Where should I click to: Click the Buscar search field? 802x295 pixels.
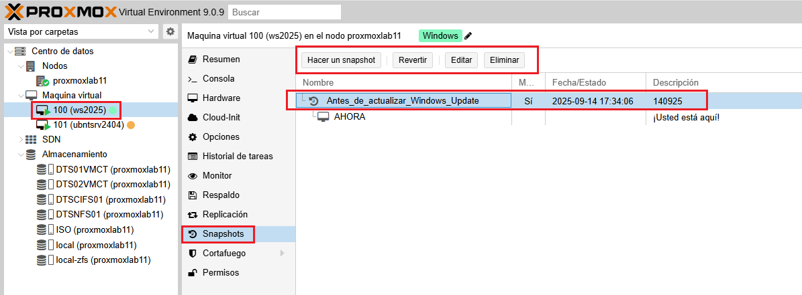(x=285, y=12)
